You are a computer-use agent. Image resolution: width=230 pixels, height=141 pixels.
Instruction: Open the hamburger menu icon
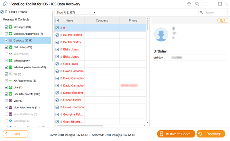click(205, 4)
